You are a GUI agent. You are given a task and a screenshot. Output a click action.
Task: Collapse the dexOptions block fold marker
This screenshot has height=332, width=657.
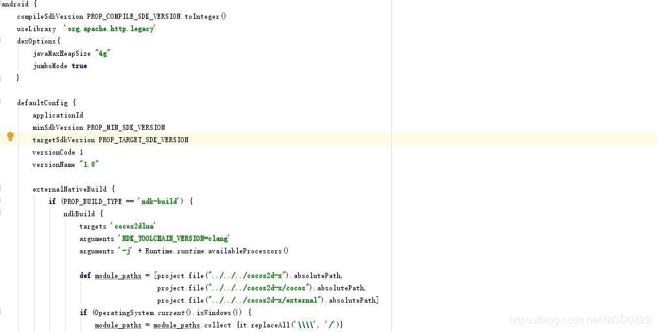pyautogui.click(x=1, y=41)
